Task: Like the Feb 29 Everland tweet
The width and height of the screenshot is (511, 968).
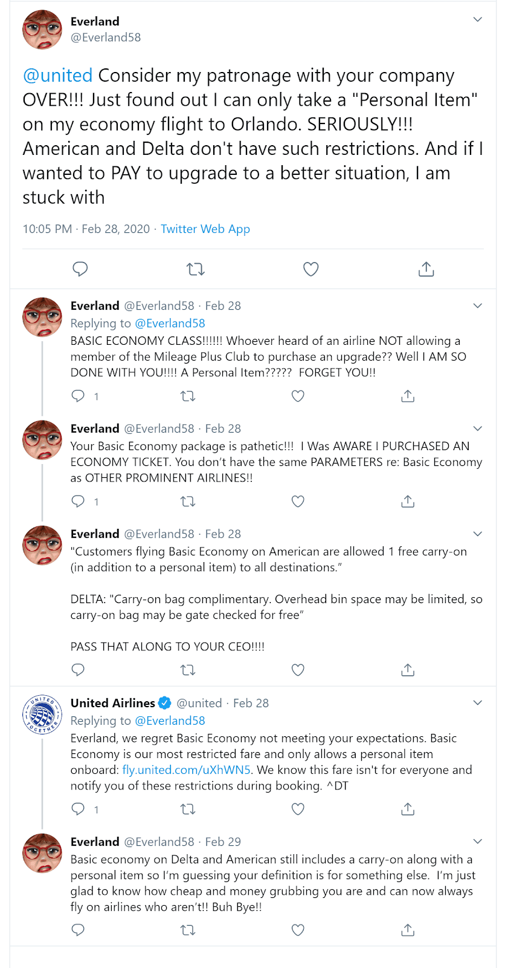Action: [x=298, y=930]
